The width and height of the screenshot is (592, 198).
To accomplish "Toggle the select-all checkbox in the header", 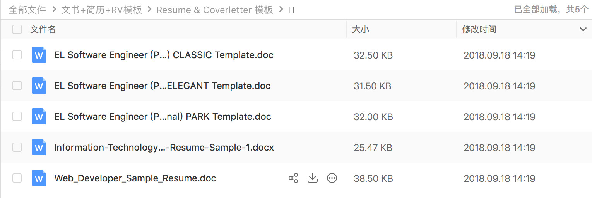I will pos(17,29).
